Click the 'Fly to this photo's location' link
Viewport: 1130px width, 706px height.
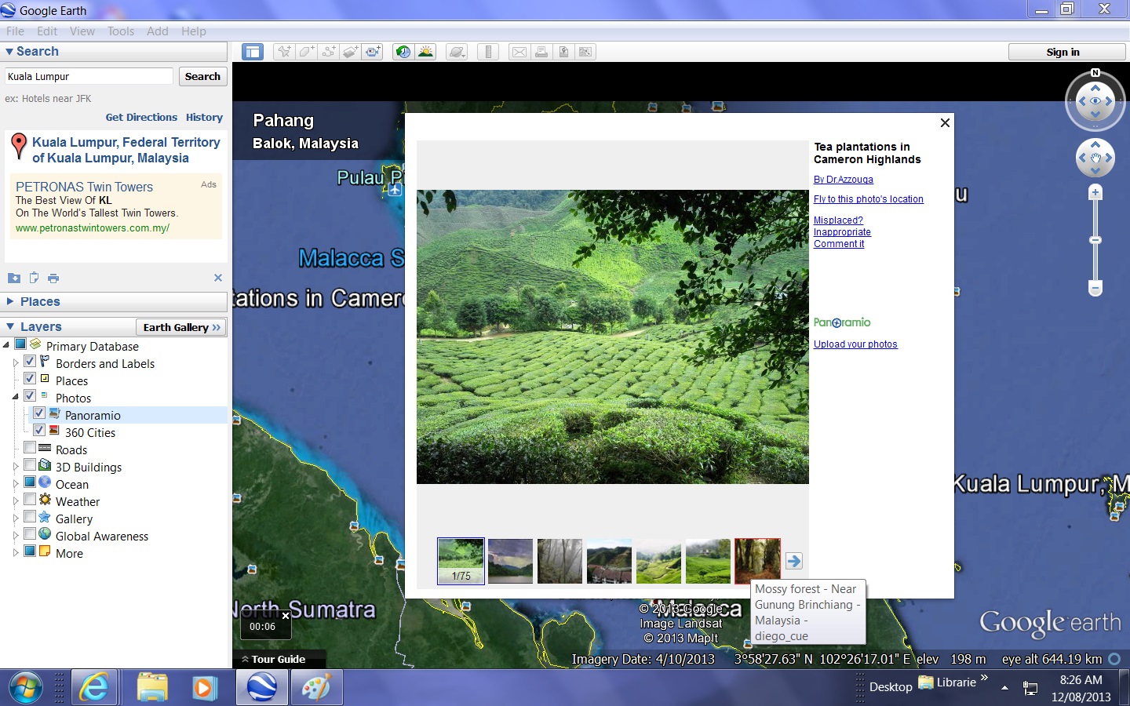(868, 199)
